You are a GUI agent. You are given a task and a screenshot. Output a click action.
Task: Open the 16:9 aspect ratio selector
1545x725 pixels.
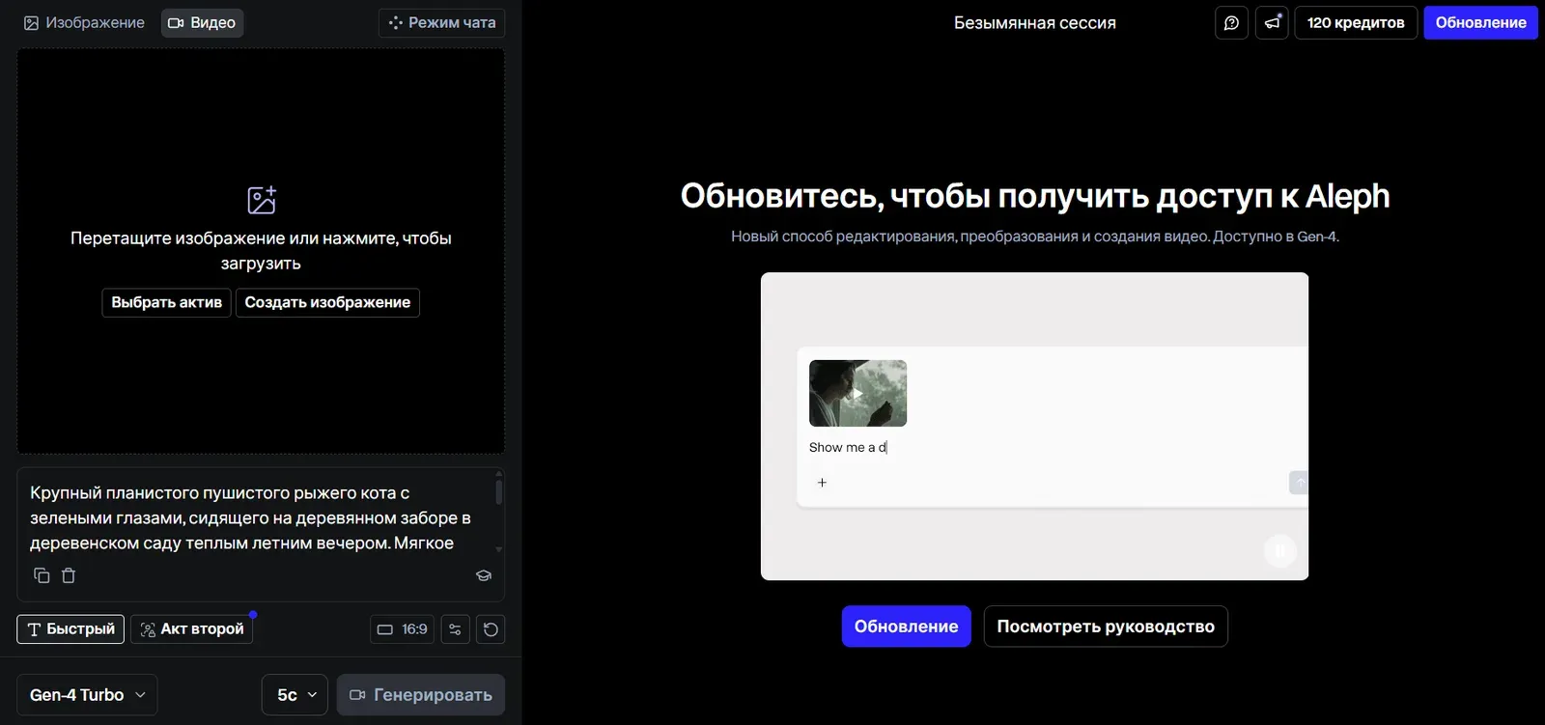click(x=403, y=629)
